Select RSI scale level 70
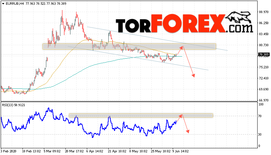The image size is (271, 155). click(260, 116)
